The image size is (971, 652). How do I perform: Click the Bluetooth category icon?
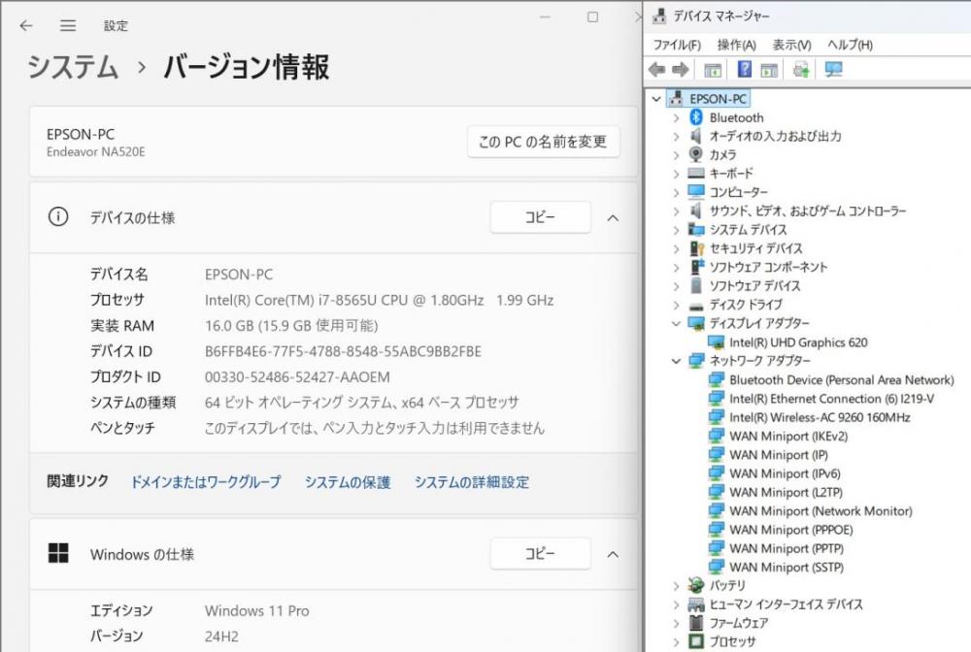click(x=696, y=117)
